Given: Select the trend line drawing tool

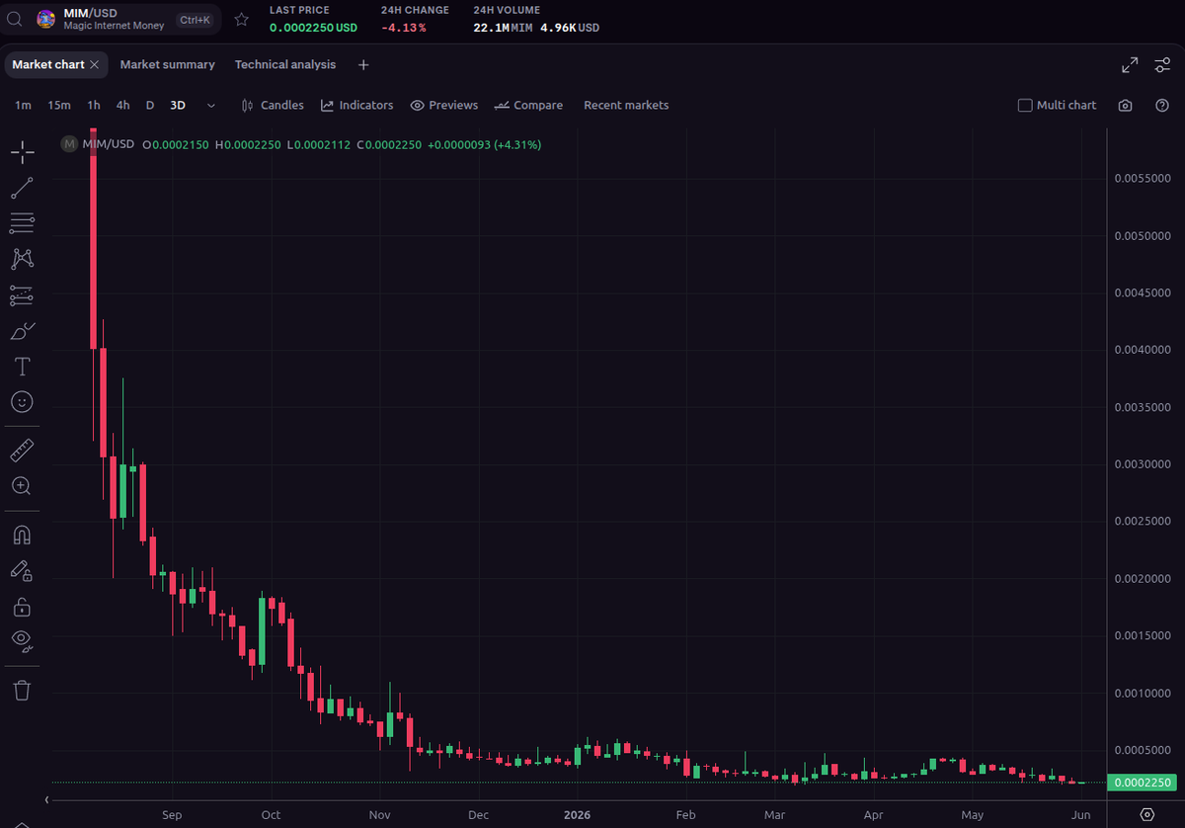Looking at the screenshot, I should pos(22,188).
